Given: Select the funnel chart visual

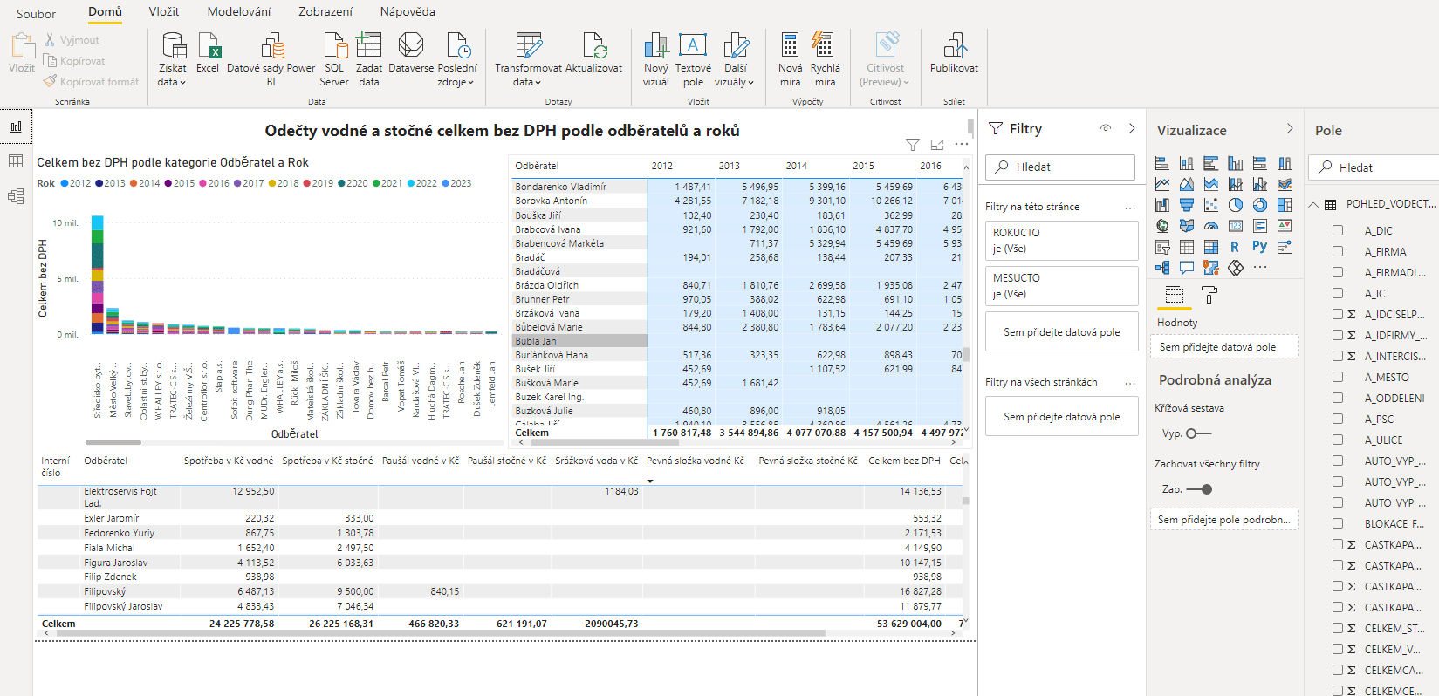Looking at the screenshot, I should (x=1187, y=205).
